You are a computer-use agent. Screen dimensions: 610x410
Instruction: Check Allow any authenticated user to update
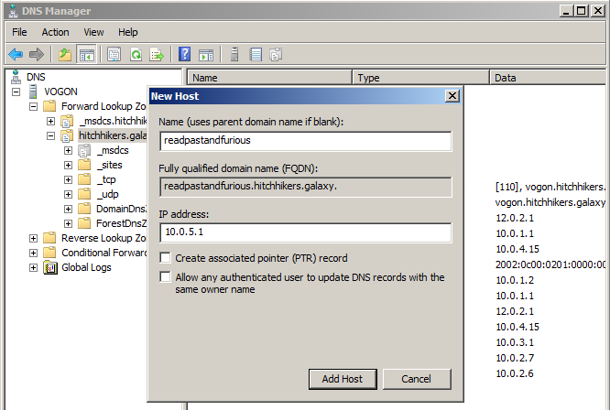(165, 277)
